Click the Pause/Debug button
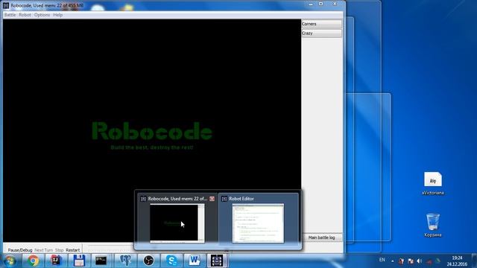The image size is (477, 268). click(x=20, y=250)
